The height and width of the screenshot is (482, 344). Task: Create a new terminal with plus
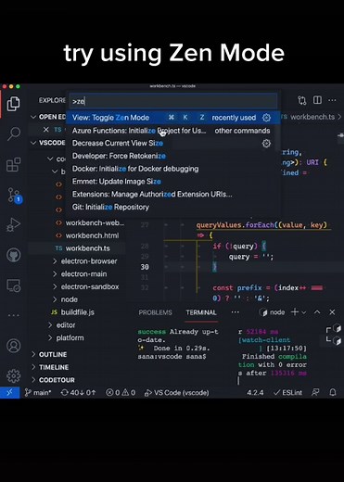[x=295, y=312]
